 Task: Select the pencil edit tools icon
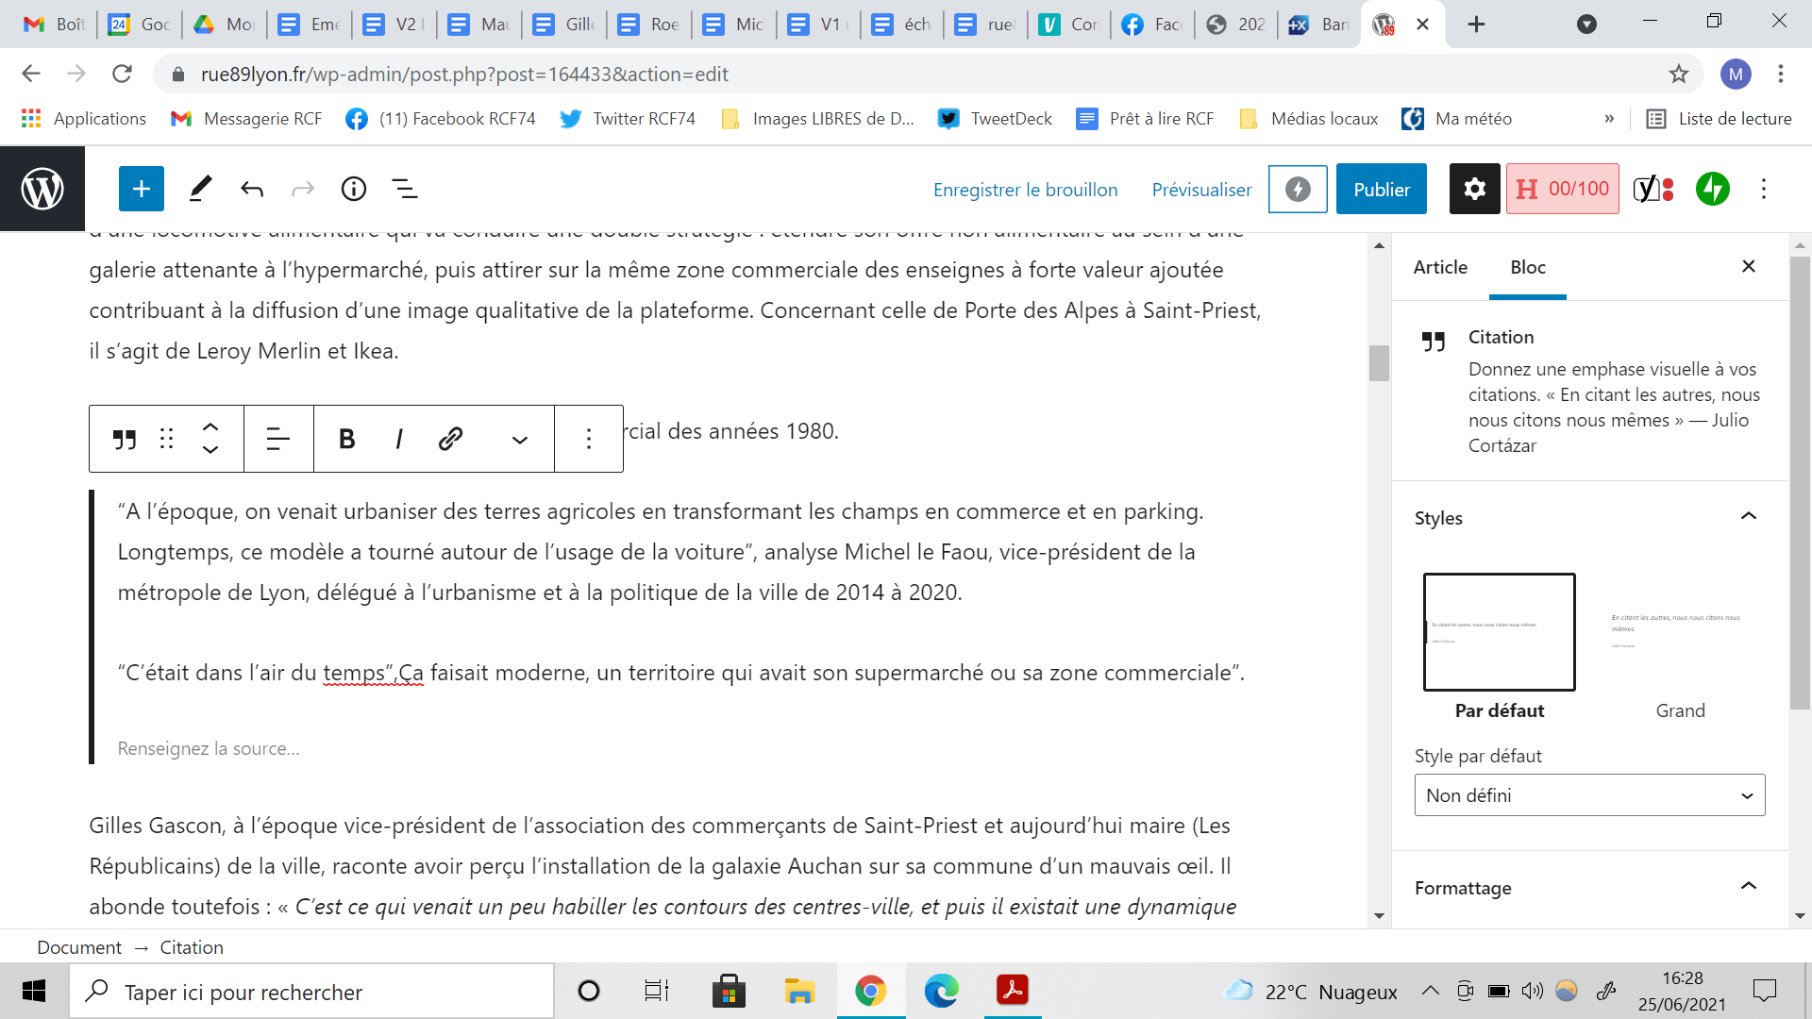pos(200,190)
